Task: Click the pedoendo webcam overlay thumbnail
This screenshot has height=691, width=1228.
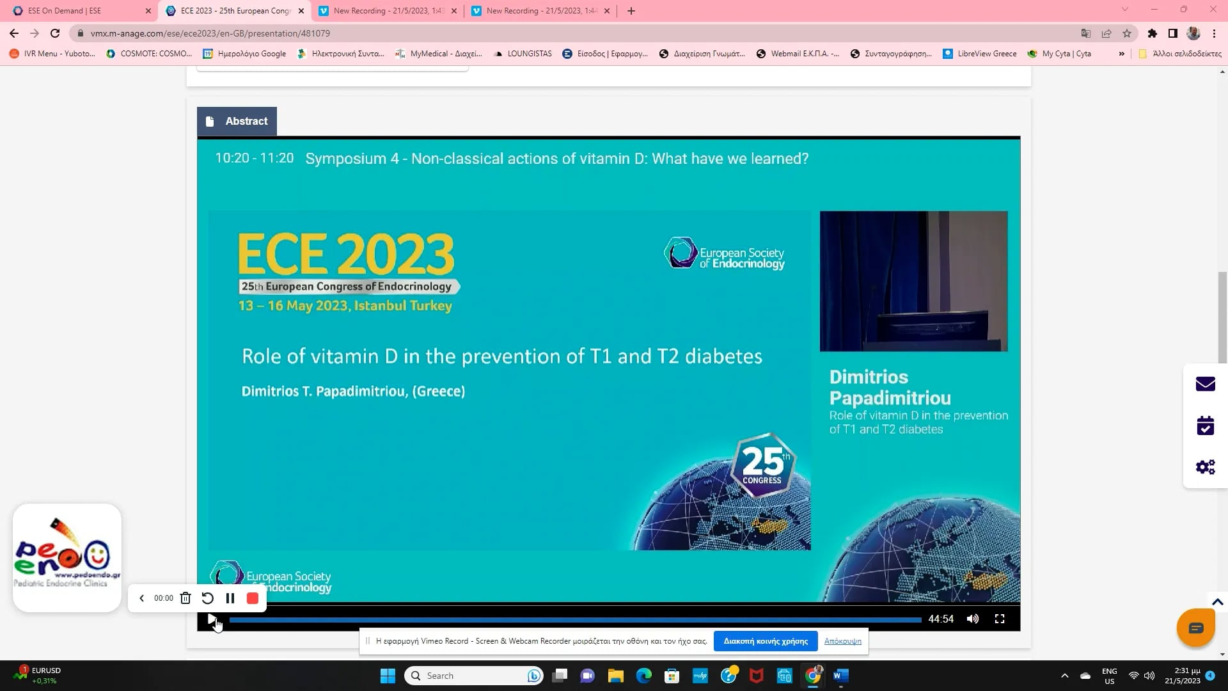Action: pos(67,557)
